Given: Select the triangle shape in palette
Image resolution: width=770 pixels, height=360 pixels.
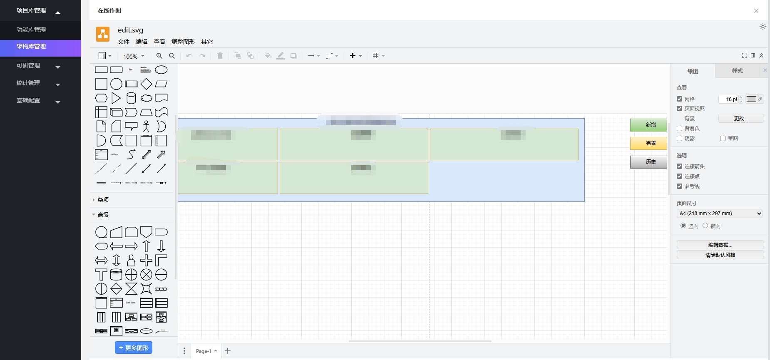Looking at the screenshot, I should click(x=116, y=98).
